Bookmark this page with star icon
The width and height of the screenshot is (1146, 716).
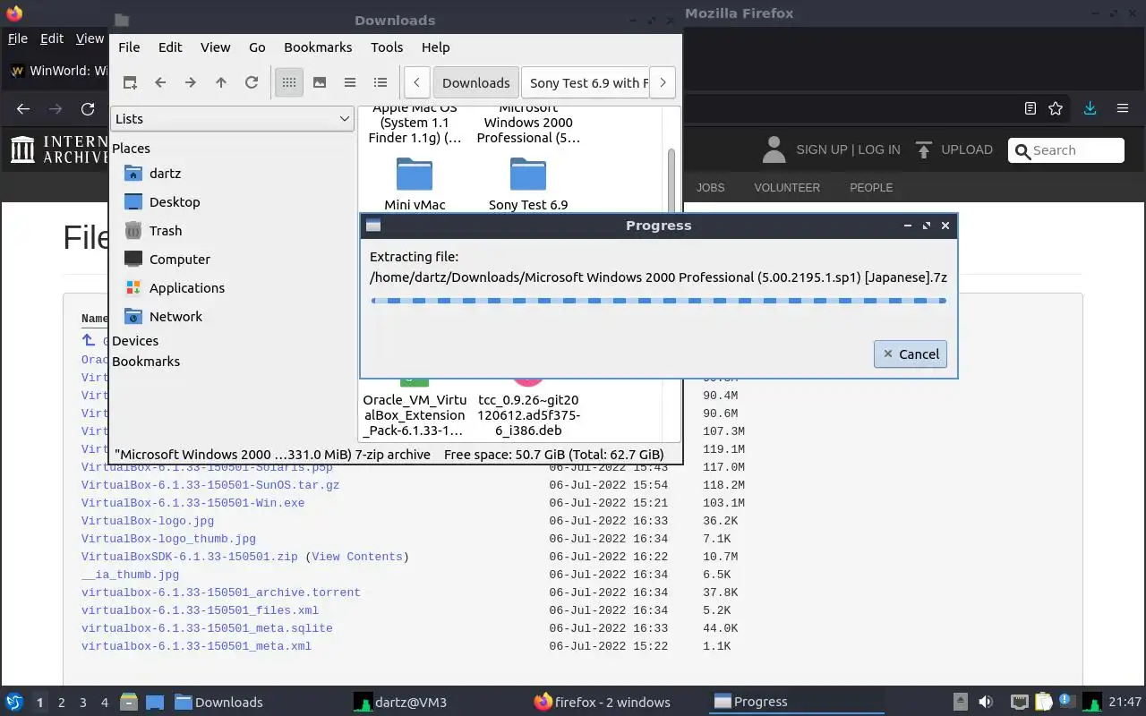(1056, 108)
